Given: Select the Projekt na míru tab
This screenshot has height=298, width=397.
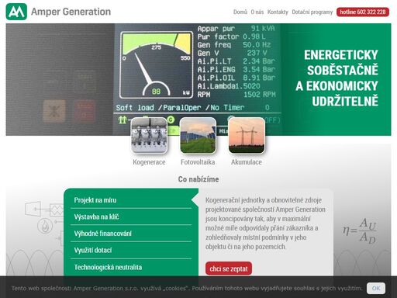Looking at the screenshot, I should (131, 200).
